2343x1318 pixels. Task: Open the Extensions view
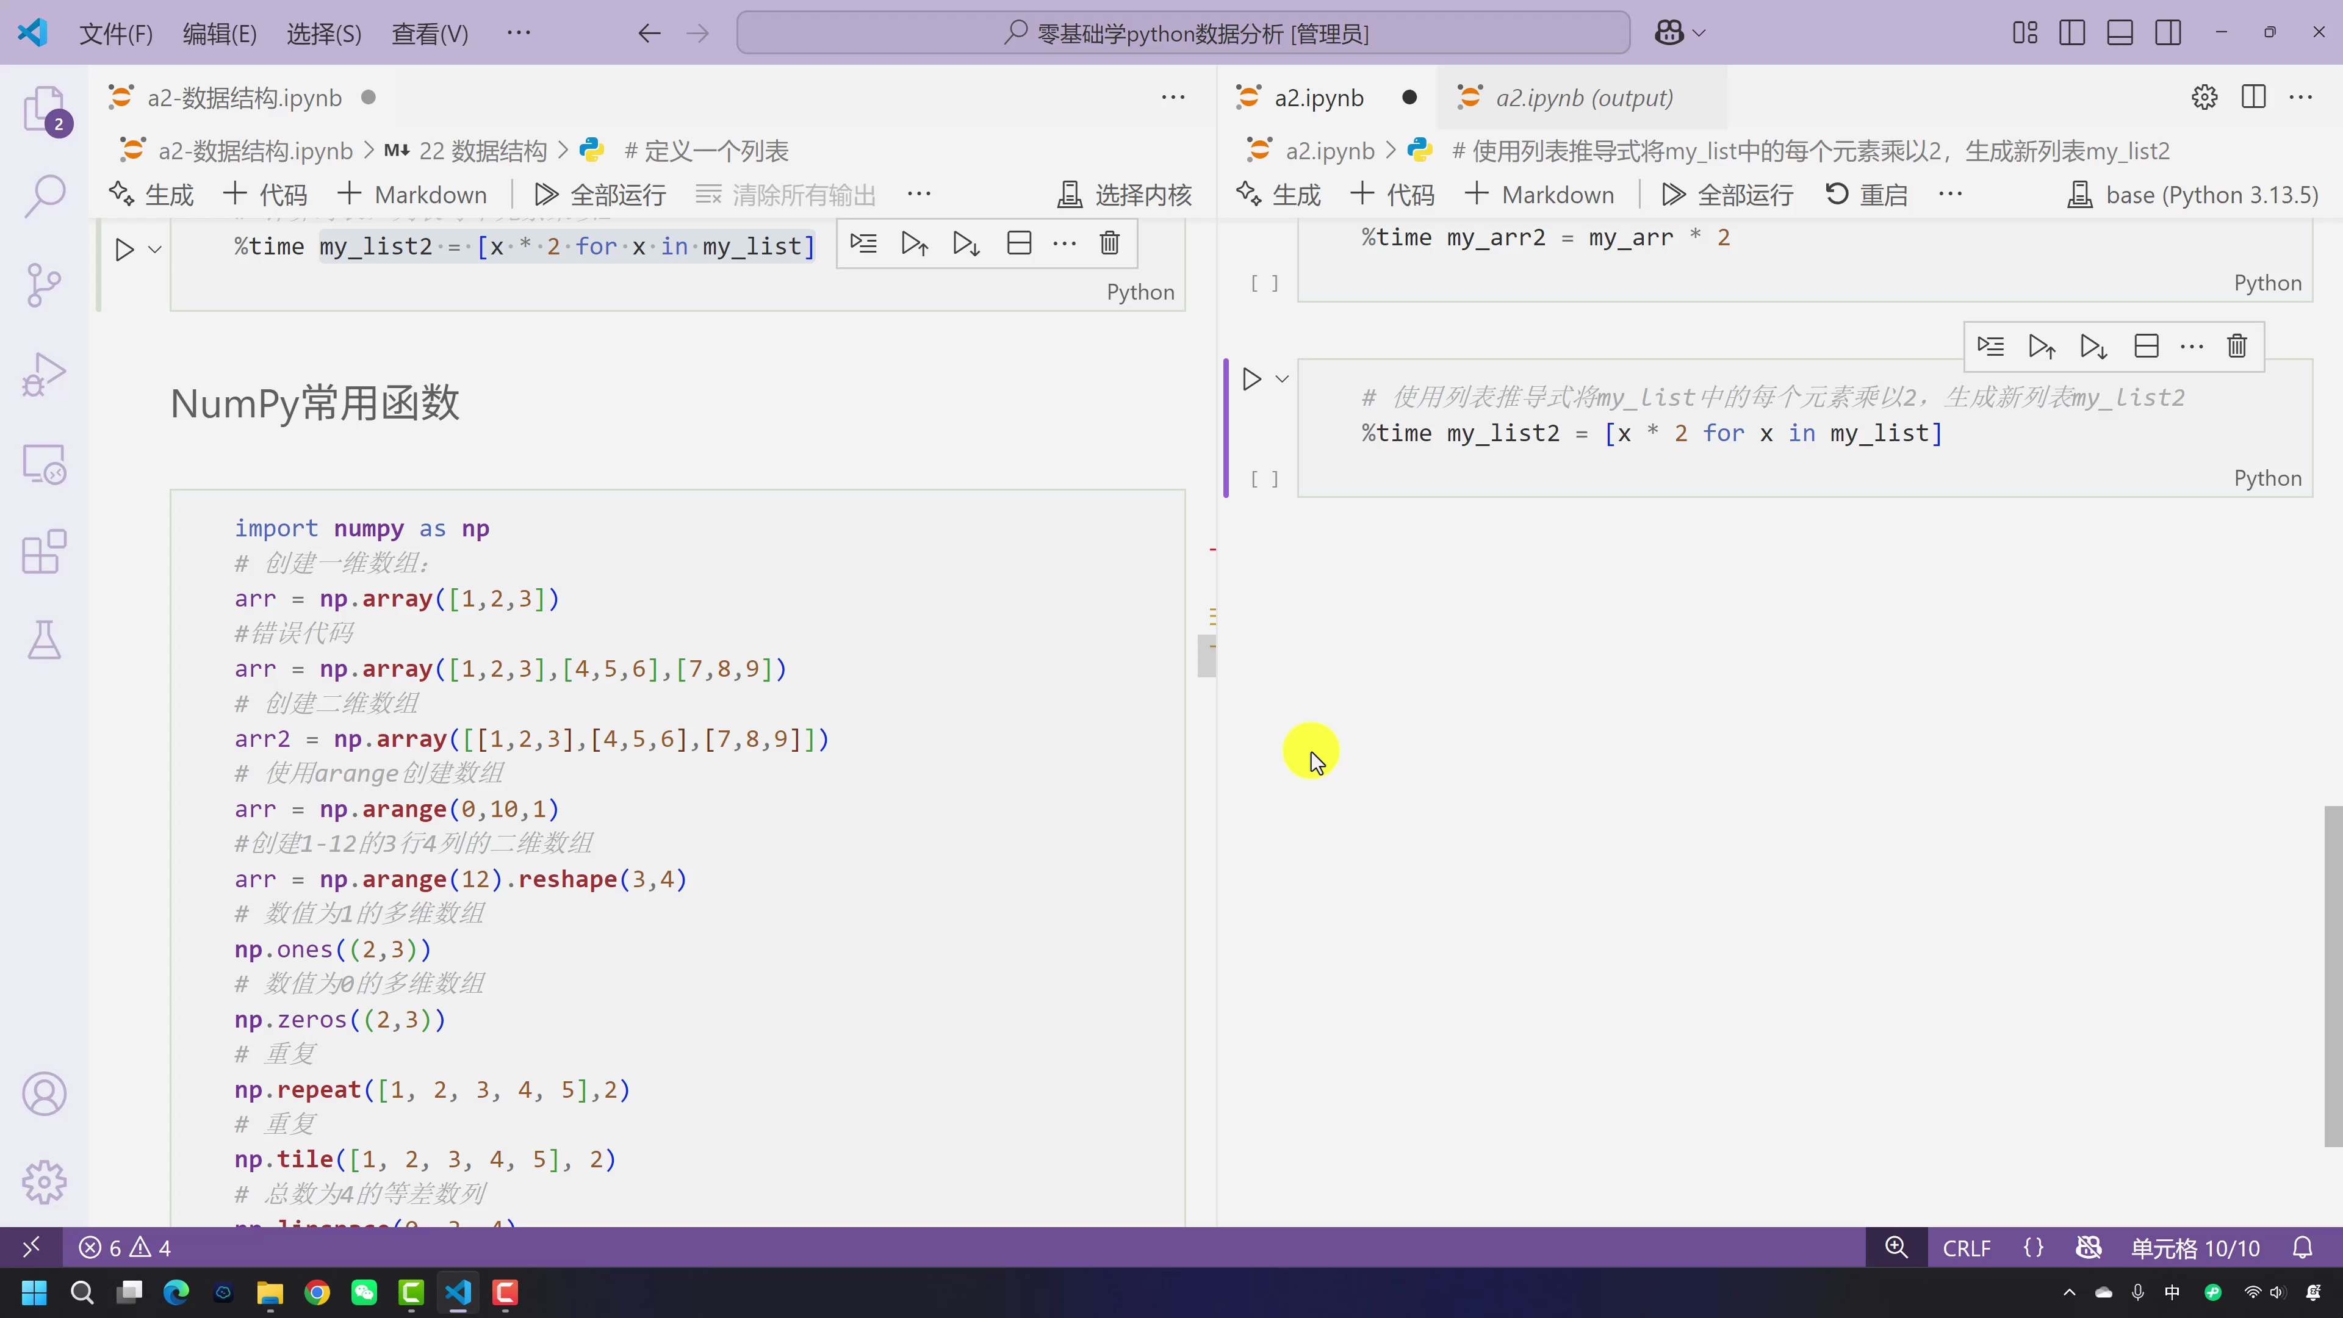pyautogui.click(x=44, y=552)
